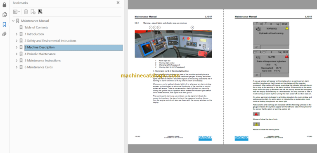
Task: Click the lock security icon in sidebar
Action: coord(4,5)
